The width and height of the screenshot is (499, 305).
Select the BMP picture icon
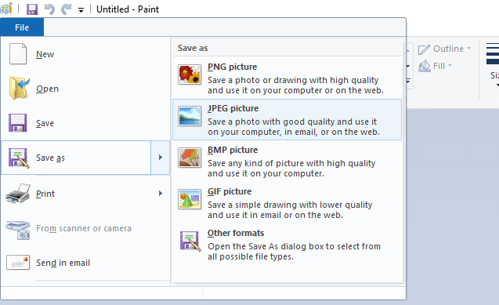point(190,158)
